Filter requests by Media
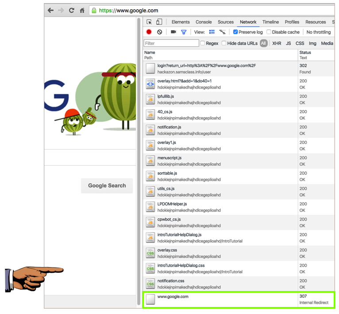The width and height of the screenshot is (339, 314). (x=327, y=43)
